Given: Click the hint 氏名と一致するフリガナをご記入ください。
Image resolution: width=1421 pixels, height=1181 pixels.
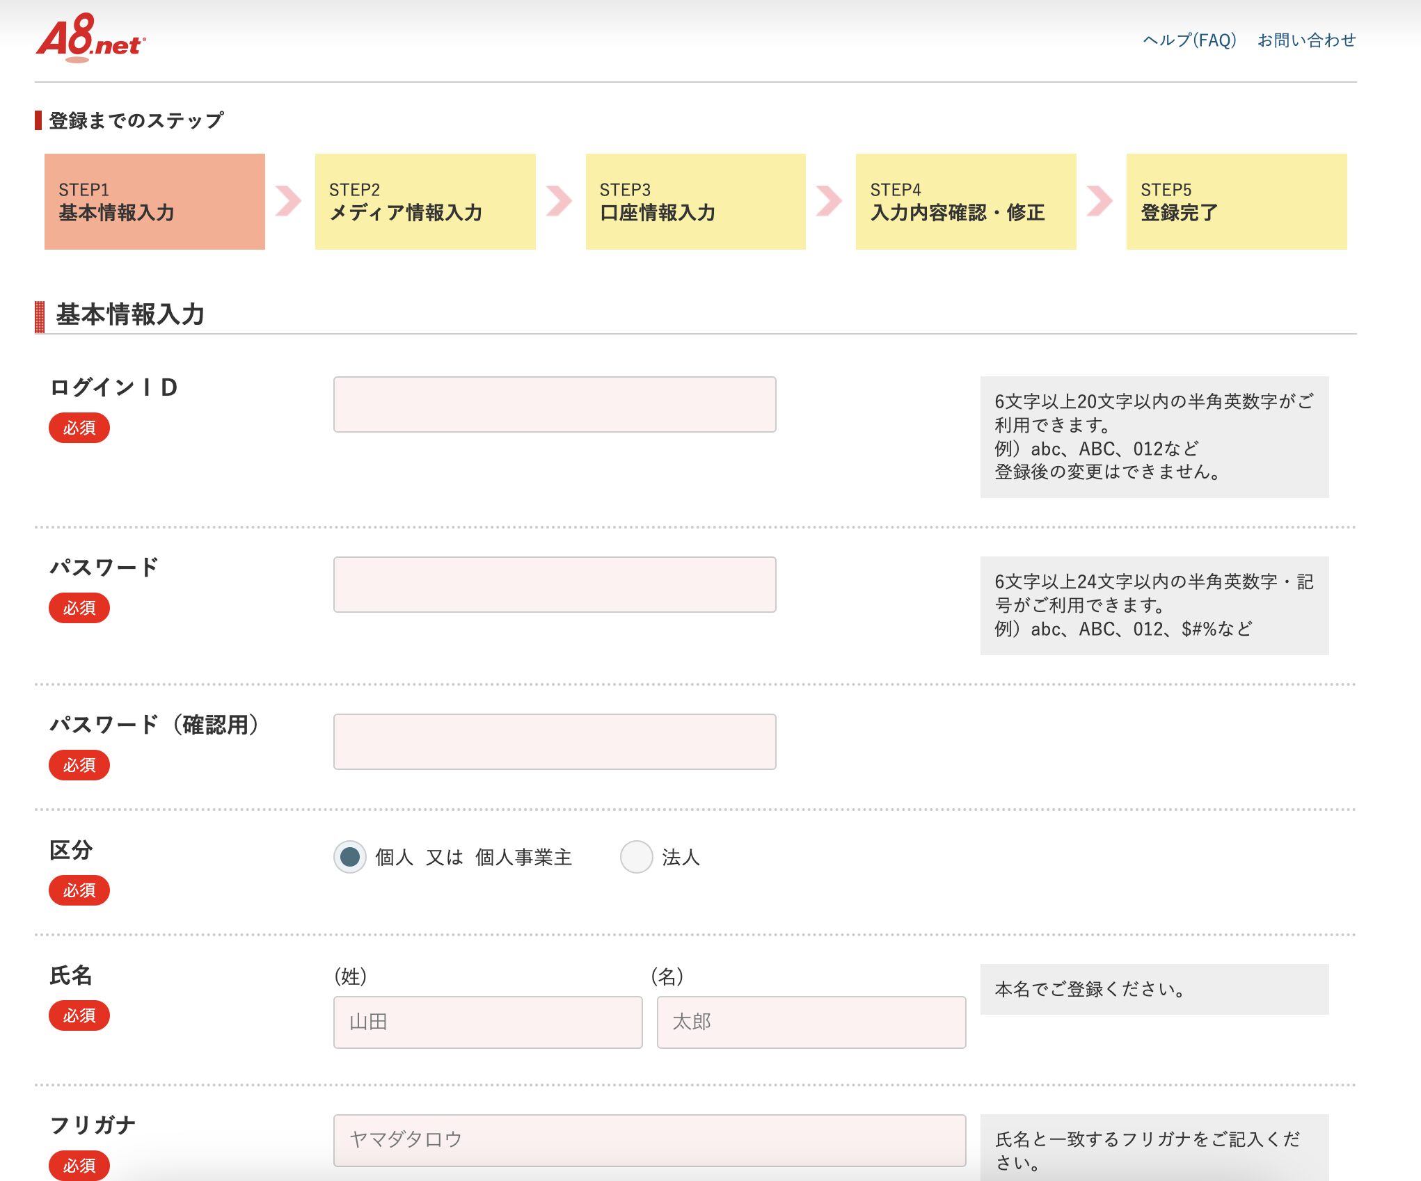Looking at the screenshot, I should [x=1148, y=1151].
